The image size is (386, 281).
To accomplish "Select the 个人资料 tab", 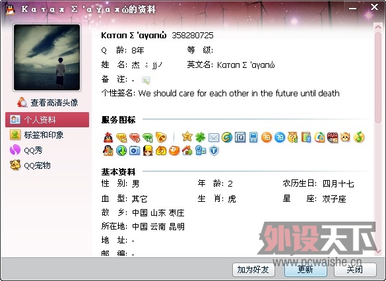I will tap(47, 119).
